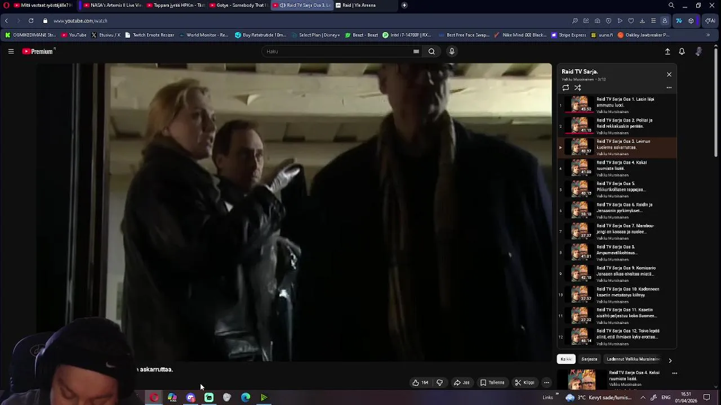This screenshot has width=721, height=405.
Task: Open browser downloads icon
Action: tap(642, 21)
